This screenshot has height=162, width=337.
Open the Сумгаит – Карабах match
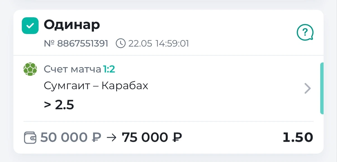click(96, 86)
